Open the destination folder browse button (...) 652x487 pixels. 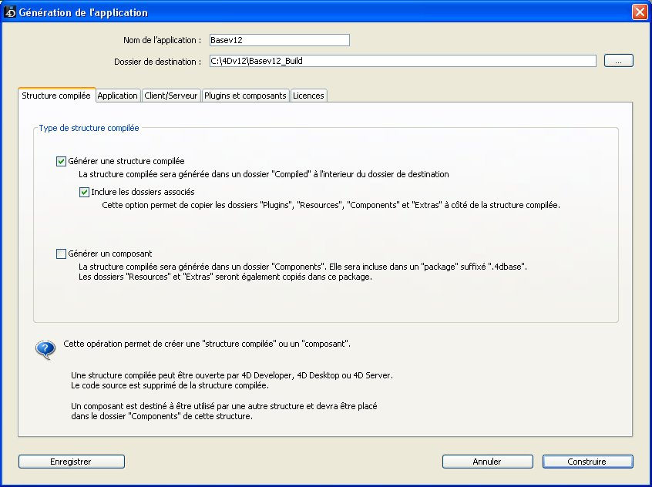[x=618, y=61]
